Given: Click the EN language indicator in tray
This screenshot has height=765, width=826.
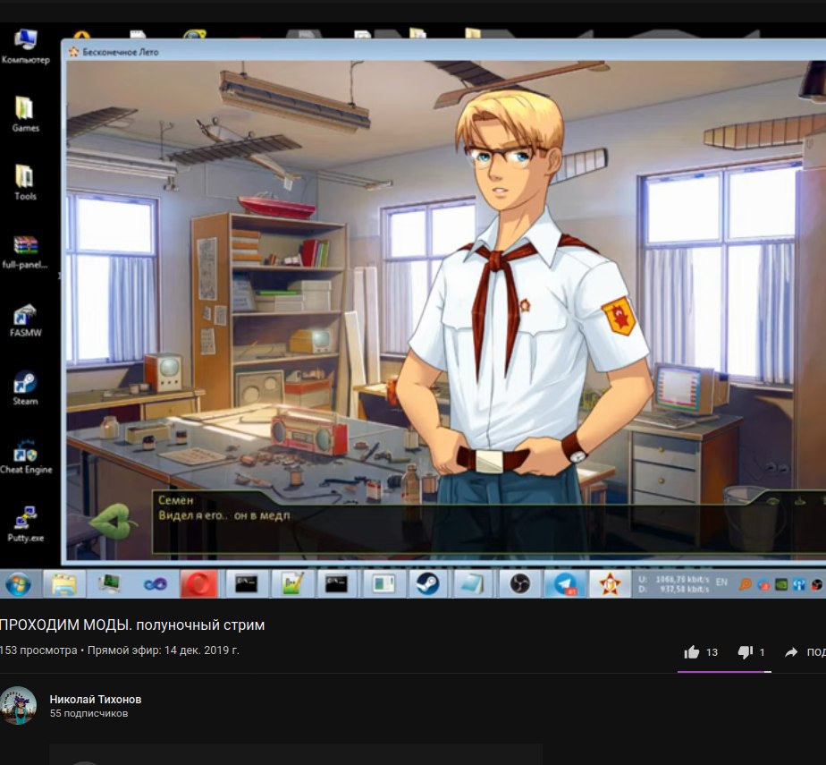Looking at the screenshot, I should (x=721, y=582).
